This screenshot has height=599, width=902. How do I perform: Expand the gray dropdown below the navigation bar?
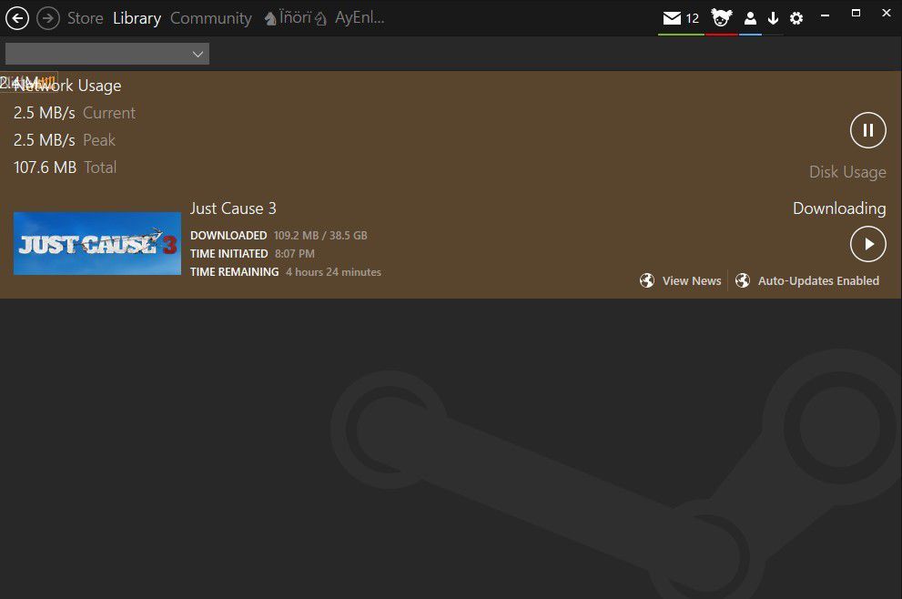coord(107,54)
